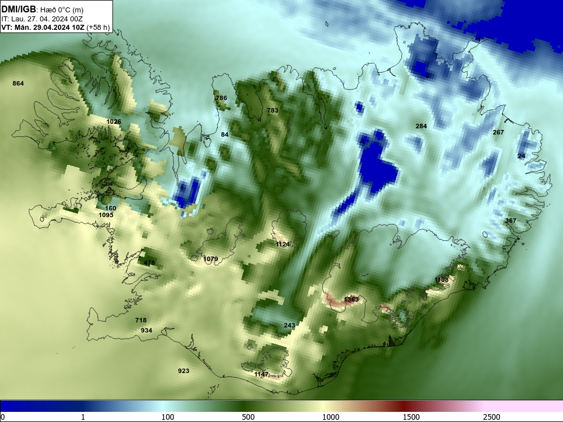
Task: Click the Hæð 0°C (m) parameter text
Action: [62, 10]
